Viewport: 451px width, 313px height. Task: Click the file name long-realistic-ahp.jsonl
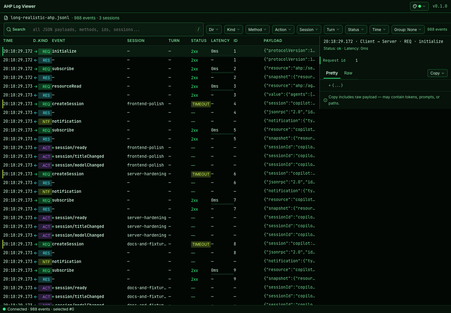click(40, 18)
